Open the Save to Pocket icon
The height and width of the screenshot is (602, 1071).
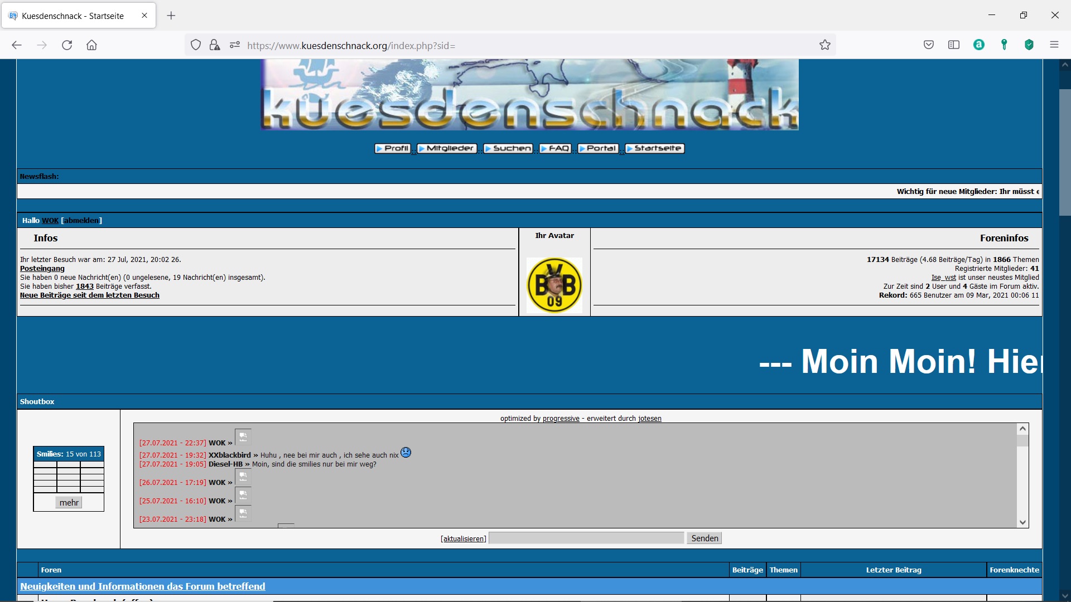click(929, 45)
